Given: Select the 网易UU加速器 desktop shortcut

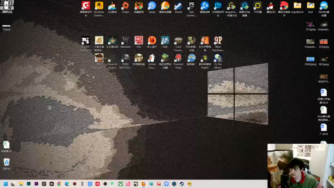Looking at the screenshot, I should 245,9.
